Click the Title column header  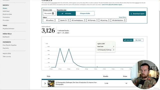48,76
